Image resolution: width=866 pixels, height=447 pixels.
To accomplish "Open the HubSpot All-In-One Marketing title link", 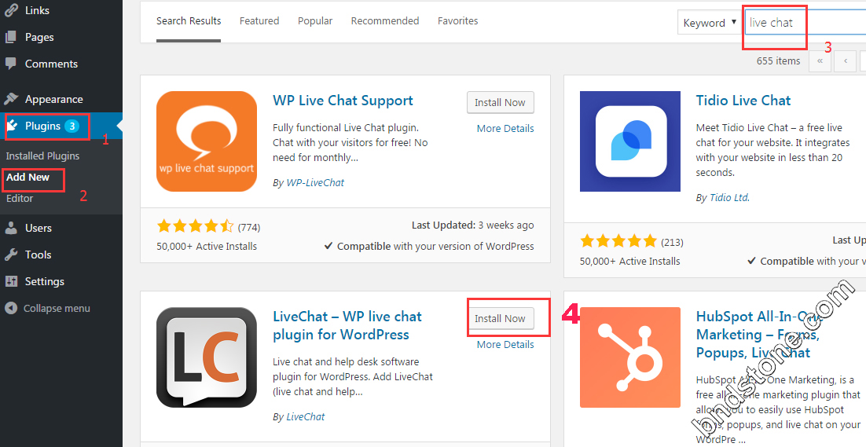I will [x=758, y=335].
